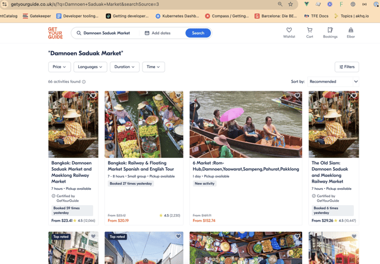
Task: Open the Kubernetes Dashboard bookmark
Action: click(177, 16)
